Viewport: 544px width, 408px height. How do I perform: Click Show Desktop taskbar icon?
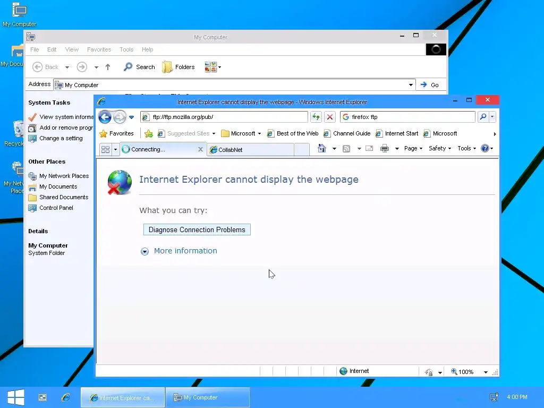click(42, 397)
